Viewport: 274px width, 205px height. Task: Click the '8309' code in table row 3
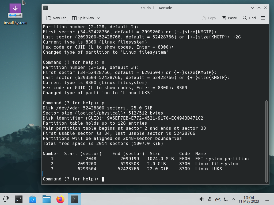pos(185,169)
